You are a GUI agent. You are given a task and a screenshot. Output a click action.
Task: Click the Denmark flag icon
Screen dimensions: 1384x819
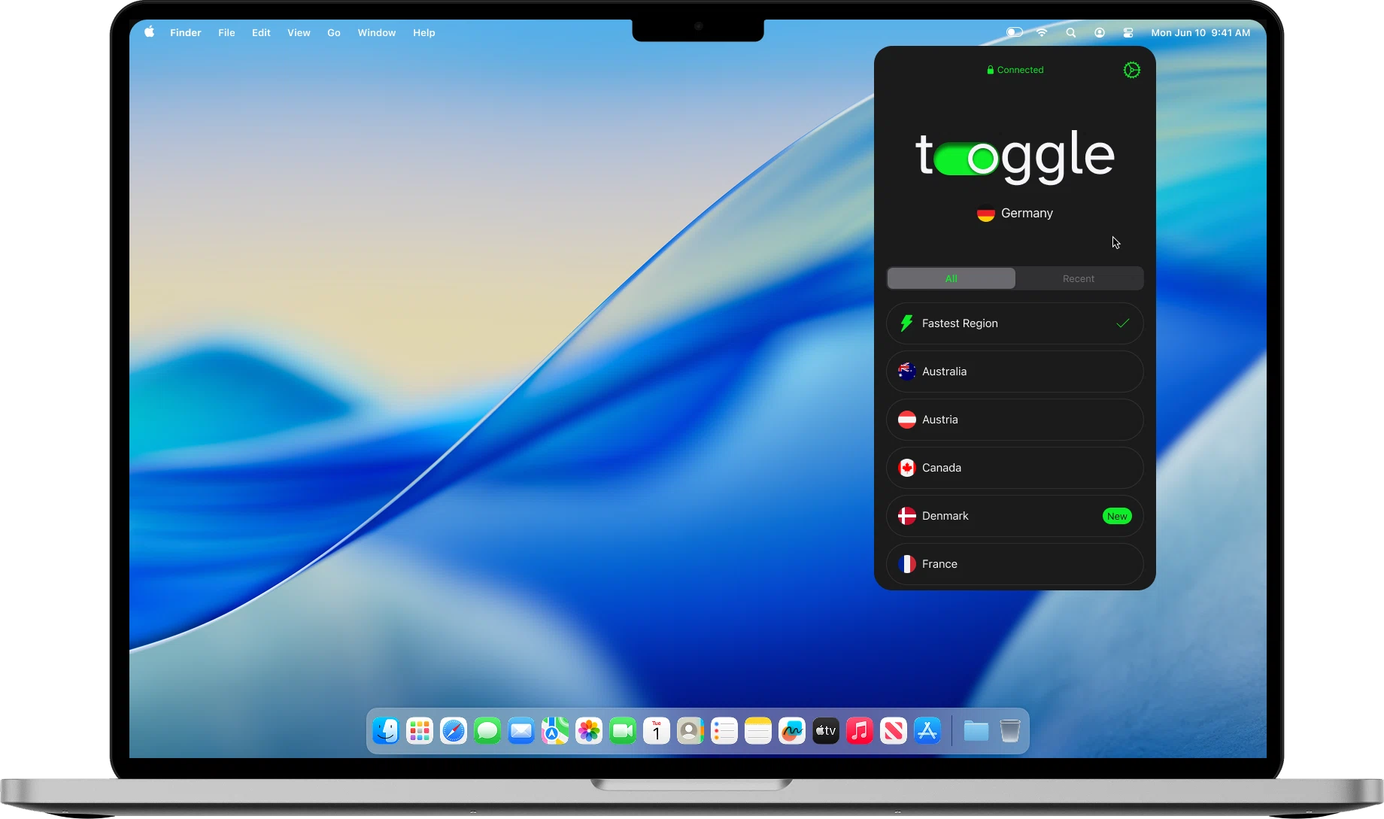907,516
